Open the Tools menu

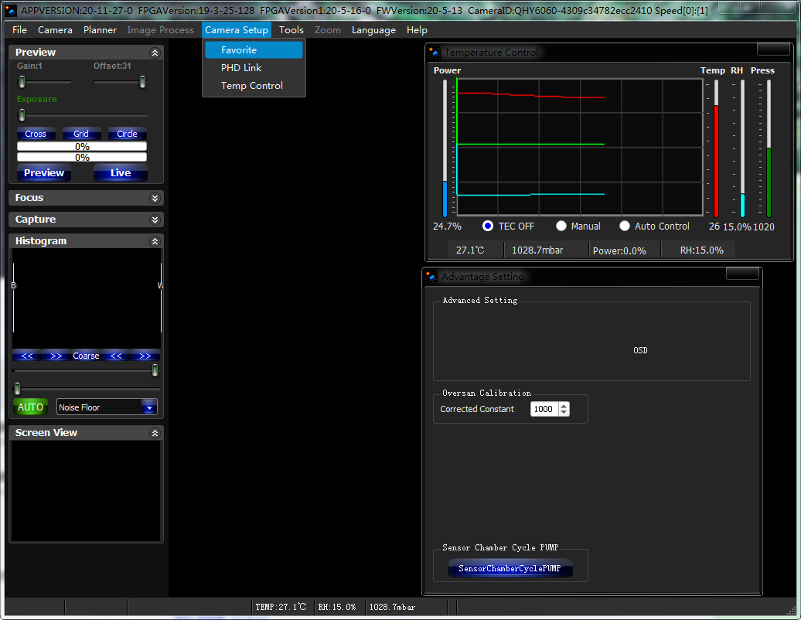click(291, 30)
